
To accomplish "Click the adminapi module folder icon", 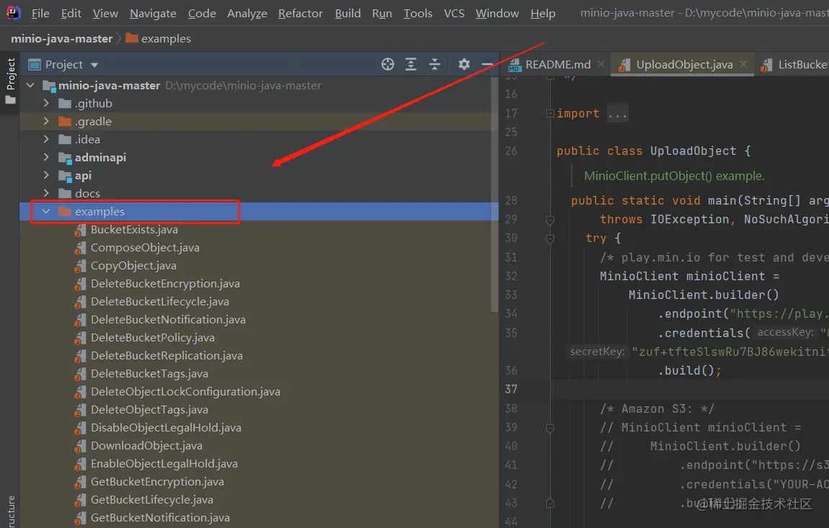I will coord(65,158).
